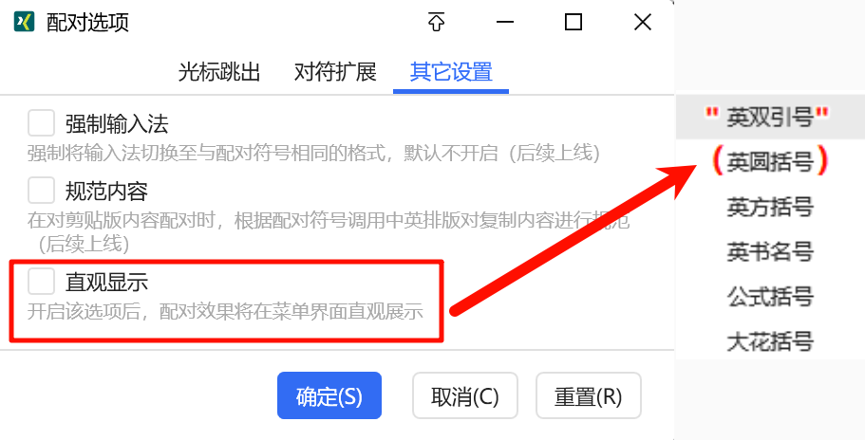Click the 取消(C) button
Viewport: 865px width, 440px height.
(x=465, y=395)
